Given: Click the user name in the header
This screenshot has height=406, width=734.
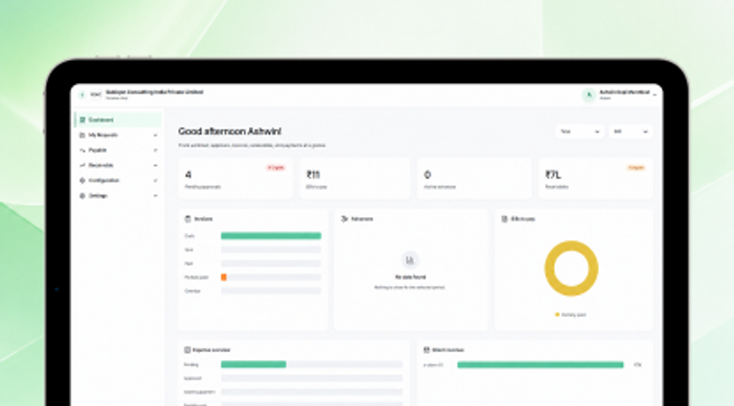Looking at the screenshot, I should (624, 93).
